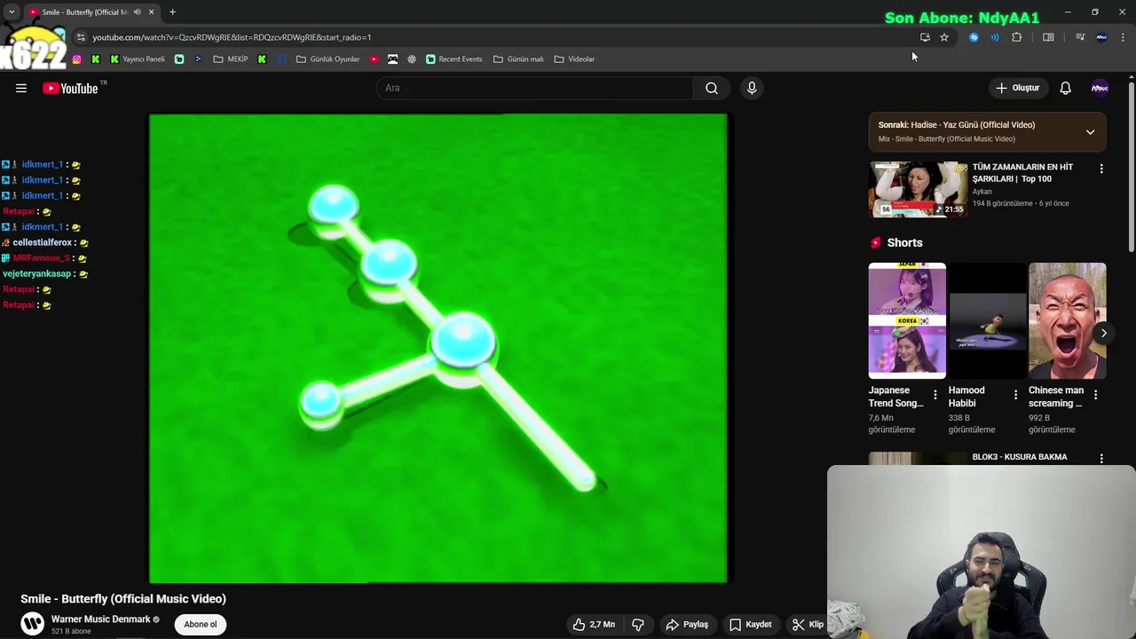Select the browser address bar URL
Image resolution: width=1136 pixels, height=639 pixels.
(x=232, y=37)
